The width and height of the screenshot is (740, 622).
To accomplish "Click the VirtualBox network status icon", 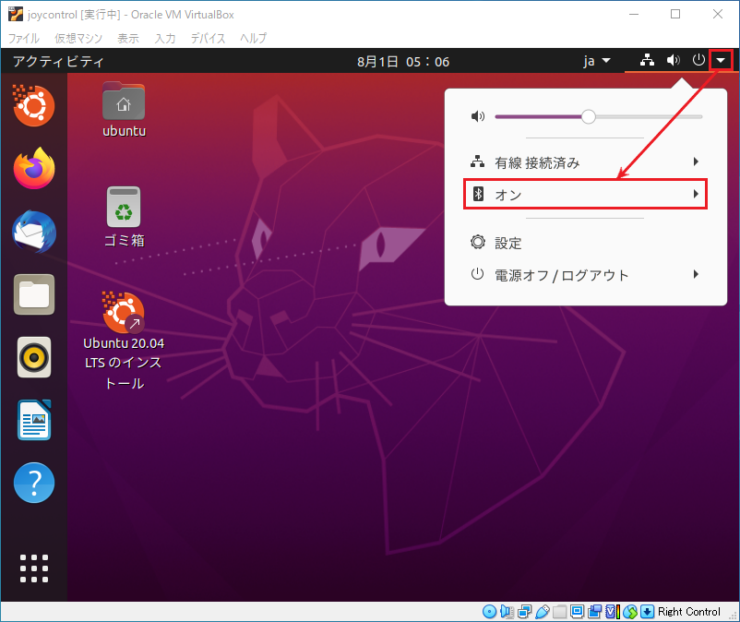I will (x=524, y=612).
